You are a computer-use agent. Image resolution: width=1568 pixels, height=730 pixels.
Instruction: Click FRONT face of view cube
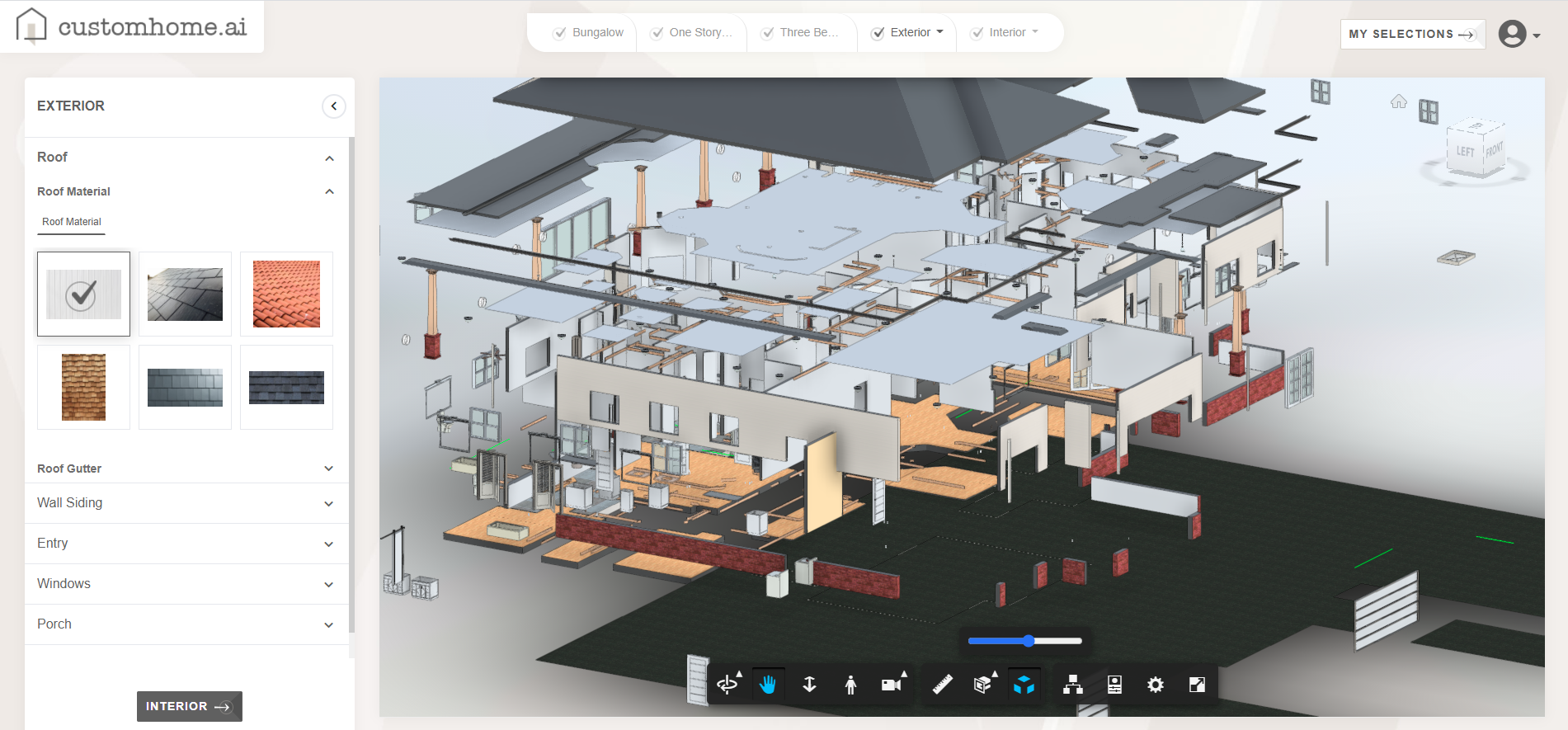tap(1494, 150)
